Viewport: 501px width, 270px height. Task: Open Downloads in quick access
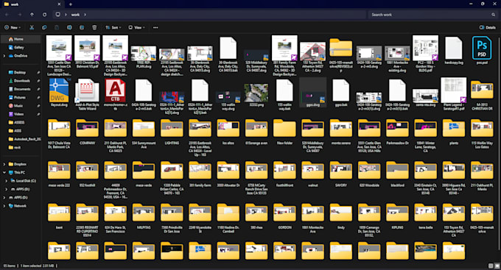[21, 81]
